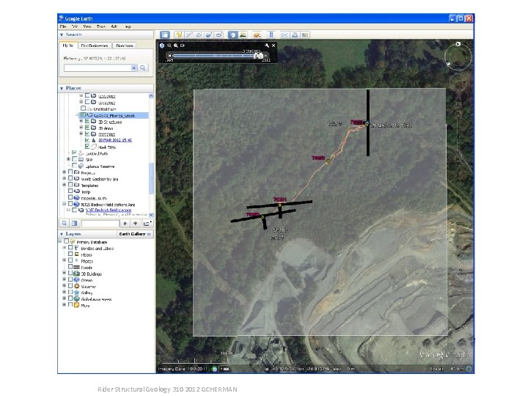Open the 20 MAR 2012 track link
This screenshot has width=528, height=396.
coord(115,140)
